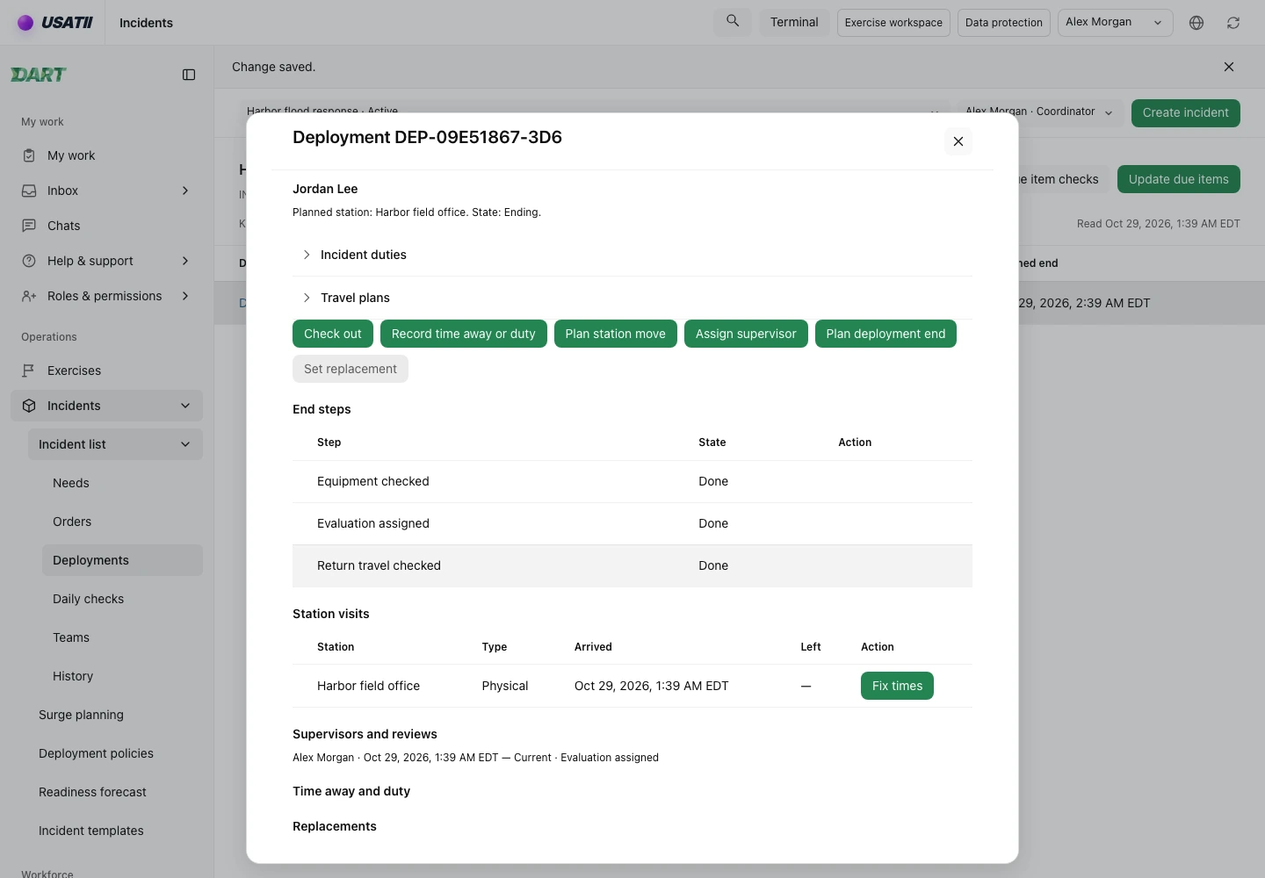Click the DART logo in sidebar
The image size is (1265, 878).
tap(39, 75)
